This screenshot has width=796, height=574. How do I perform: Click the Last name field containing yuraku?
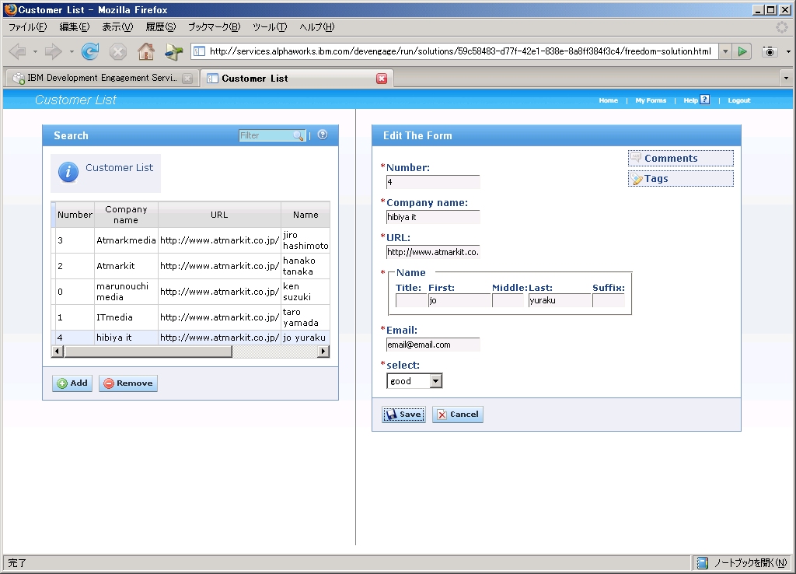point(560,300)
